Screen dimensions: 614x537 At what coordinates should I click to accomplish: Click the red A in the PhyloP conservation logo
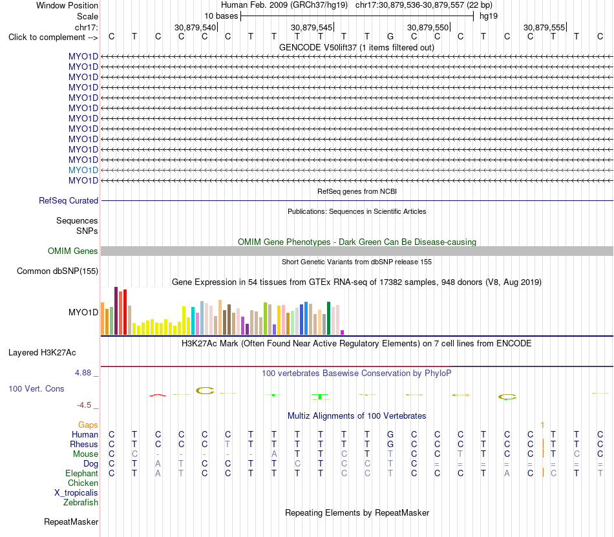coord(158,395)
